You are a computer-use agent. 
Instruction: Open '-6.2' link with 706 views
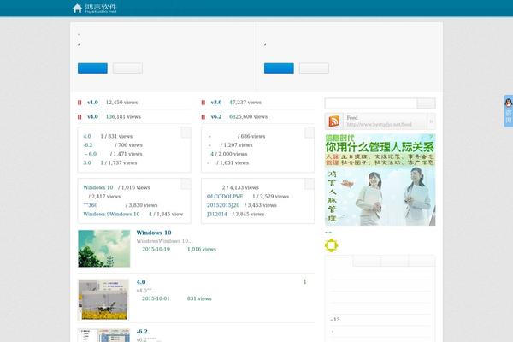(88, 145)
